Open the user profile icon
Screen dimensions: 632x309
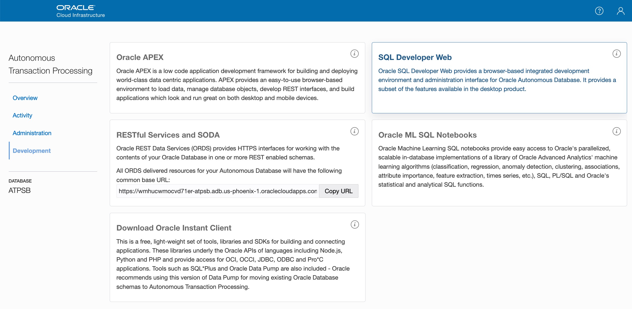point(621,11)
